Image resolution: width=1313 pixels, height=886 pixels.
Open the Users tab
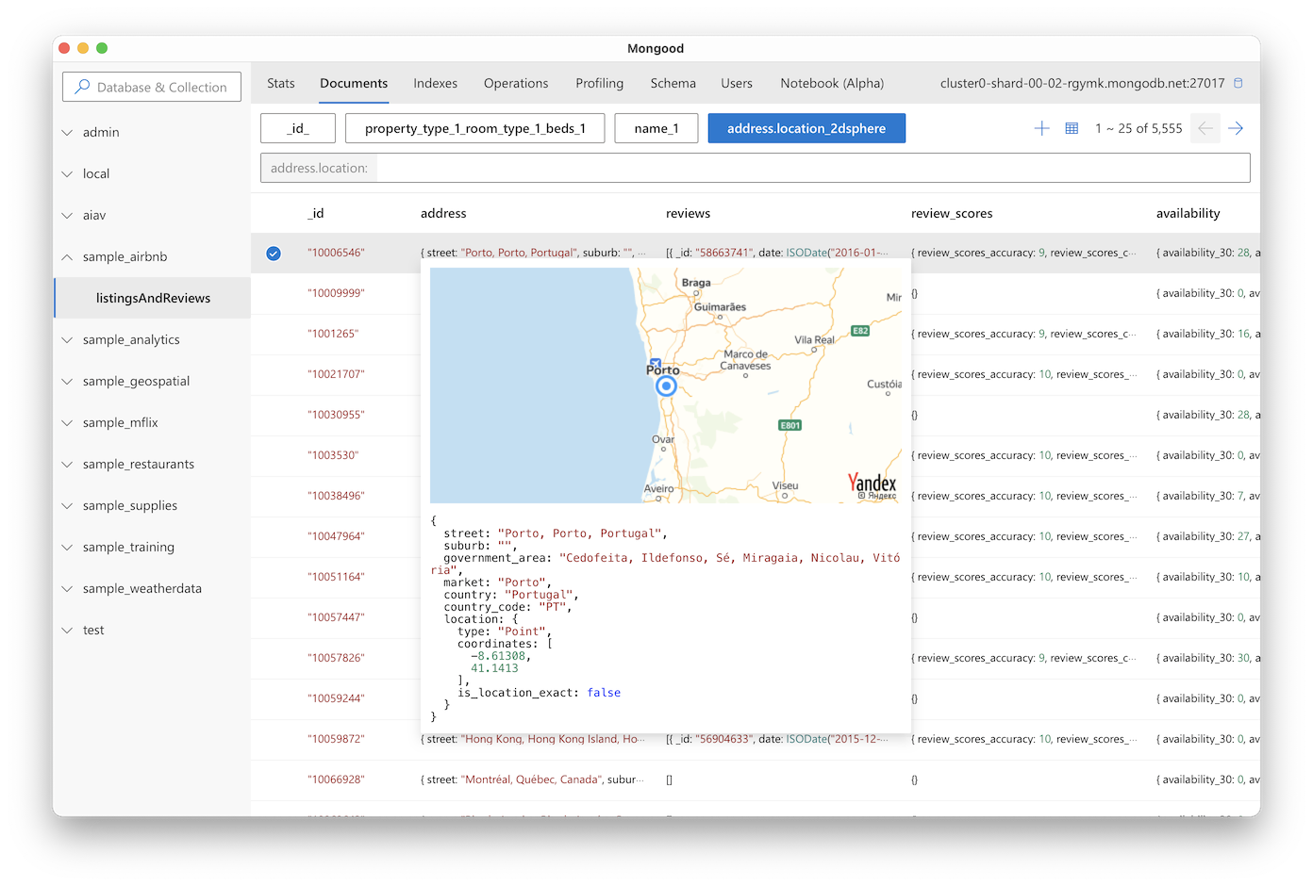(737, 83)
